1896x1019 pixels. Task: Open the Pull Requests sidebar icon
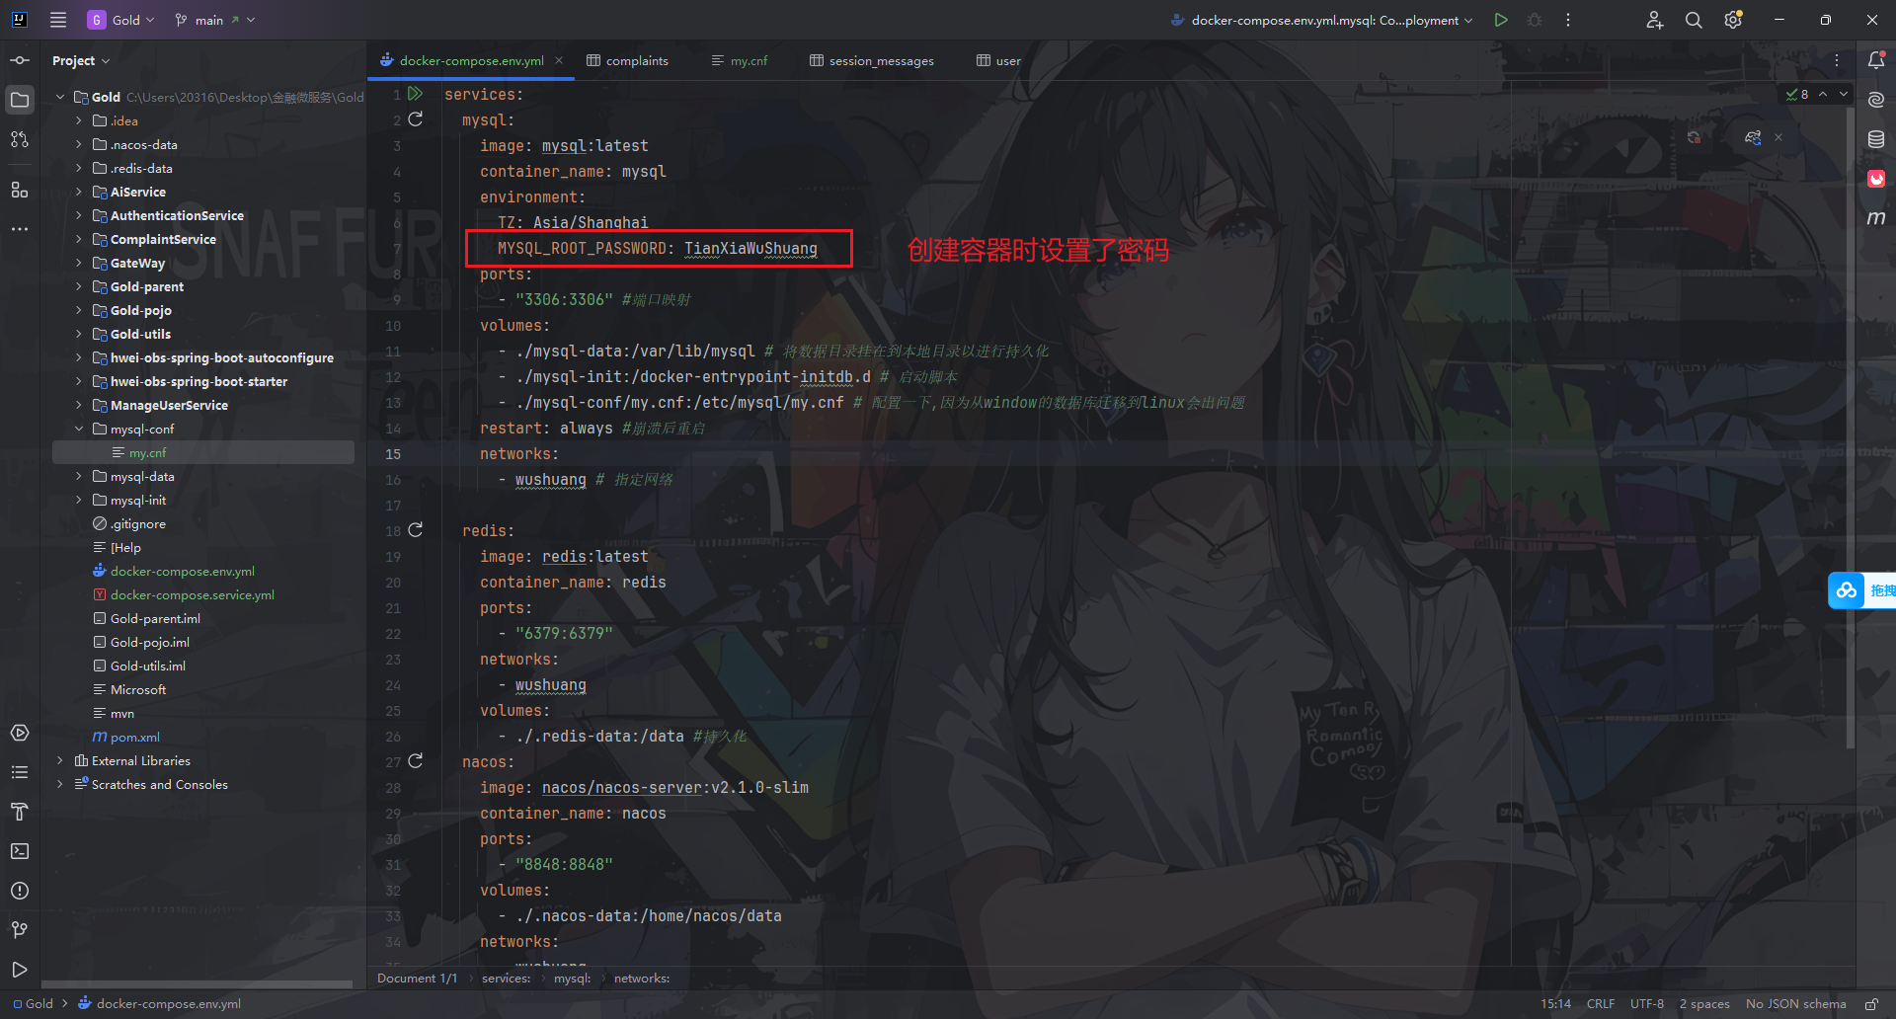click(20, 139)
